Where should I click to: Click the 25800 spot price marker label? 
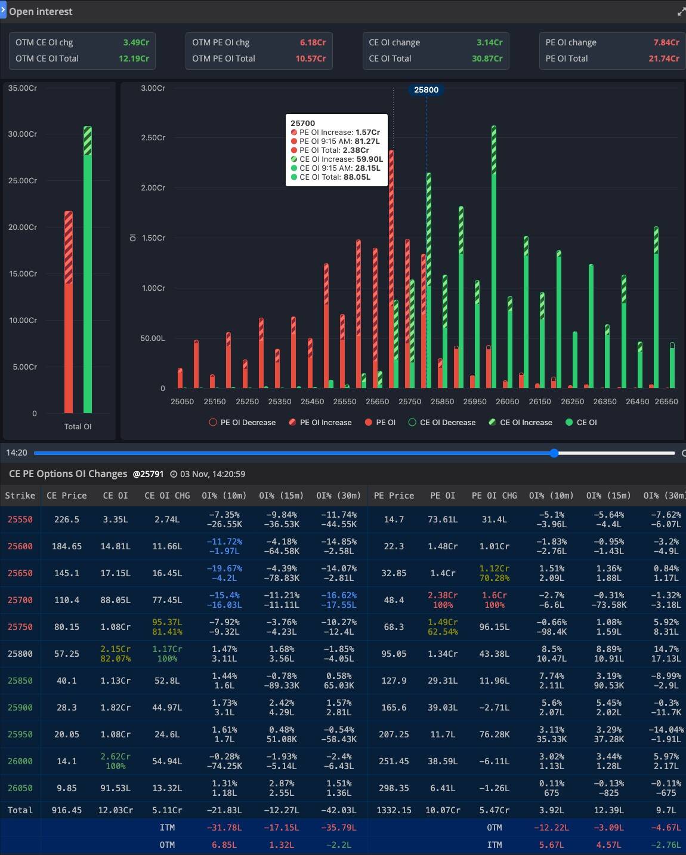pos(426,90)
